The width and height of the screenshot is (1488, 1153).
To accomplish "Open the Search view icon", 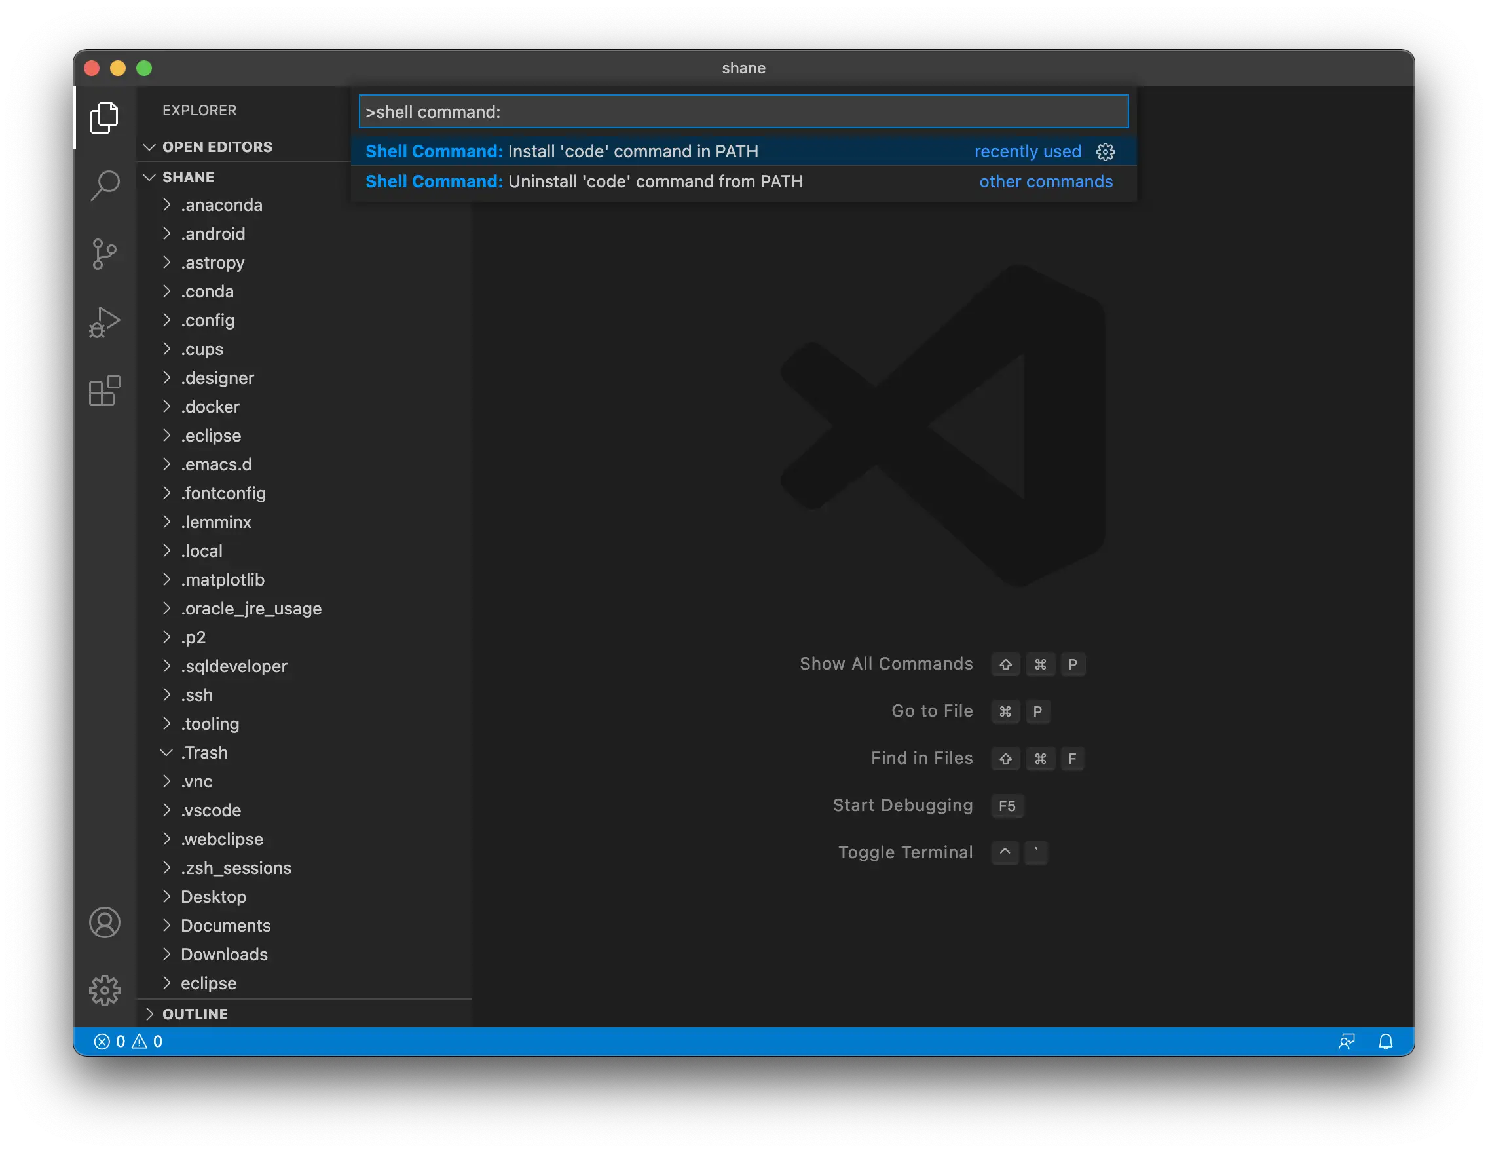I will click(x=104, y=185).
